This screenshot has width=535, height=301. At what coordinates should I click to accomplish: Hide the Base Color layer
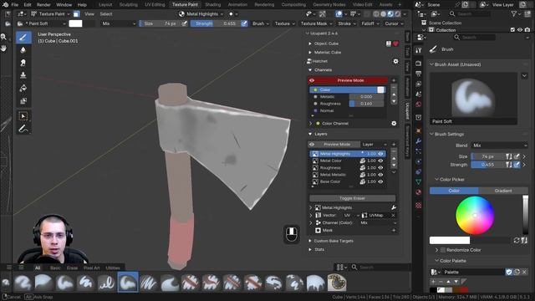coord(381,182)
